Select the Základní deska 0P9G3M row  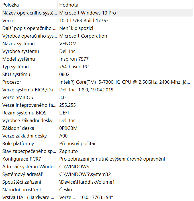click(x=68, y=128)
